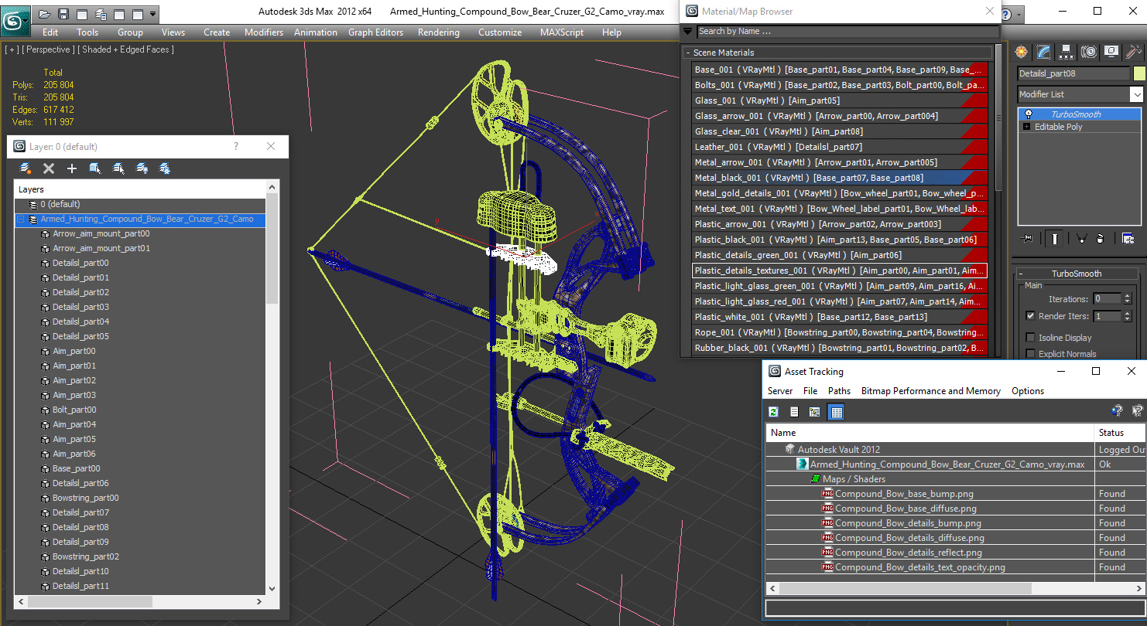
Task: Open the Utilities hammer panel tab
Action: pyautogui.click(x=1134, y=52)
